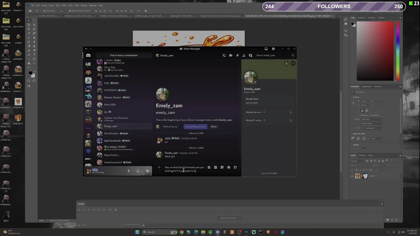420x236 pixels.
Task: Click the hue slider in Color panel
Action: pyautogui.click(x=398, y=51)
